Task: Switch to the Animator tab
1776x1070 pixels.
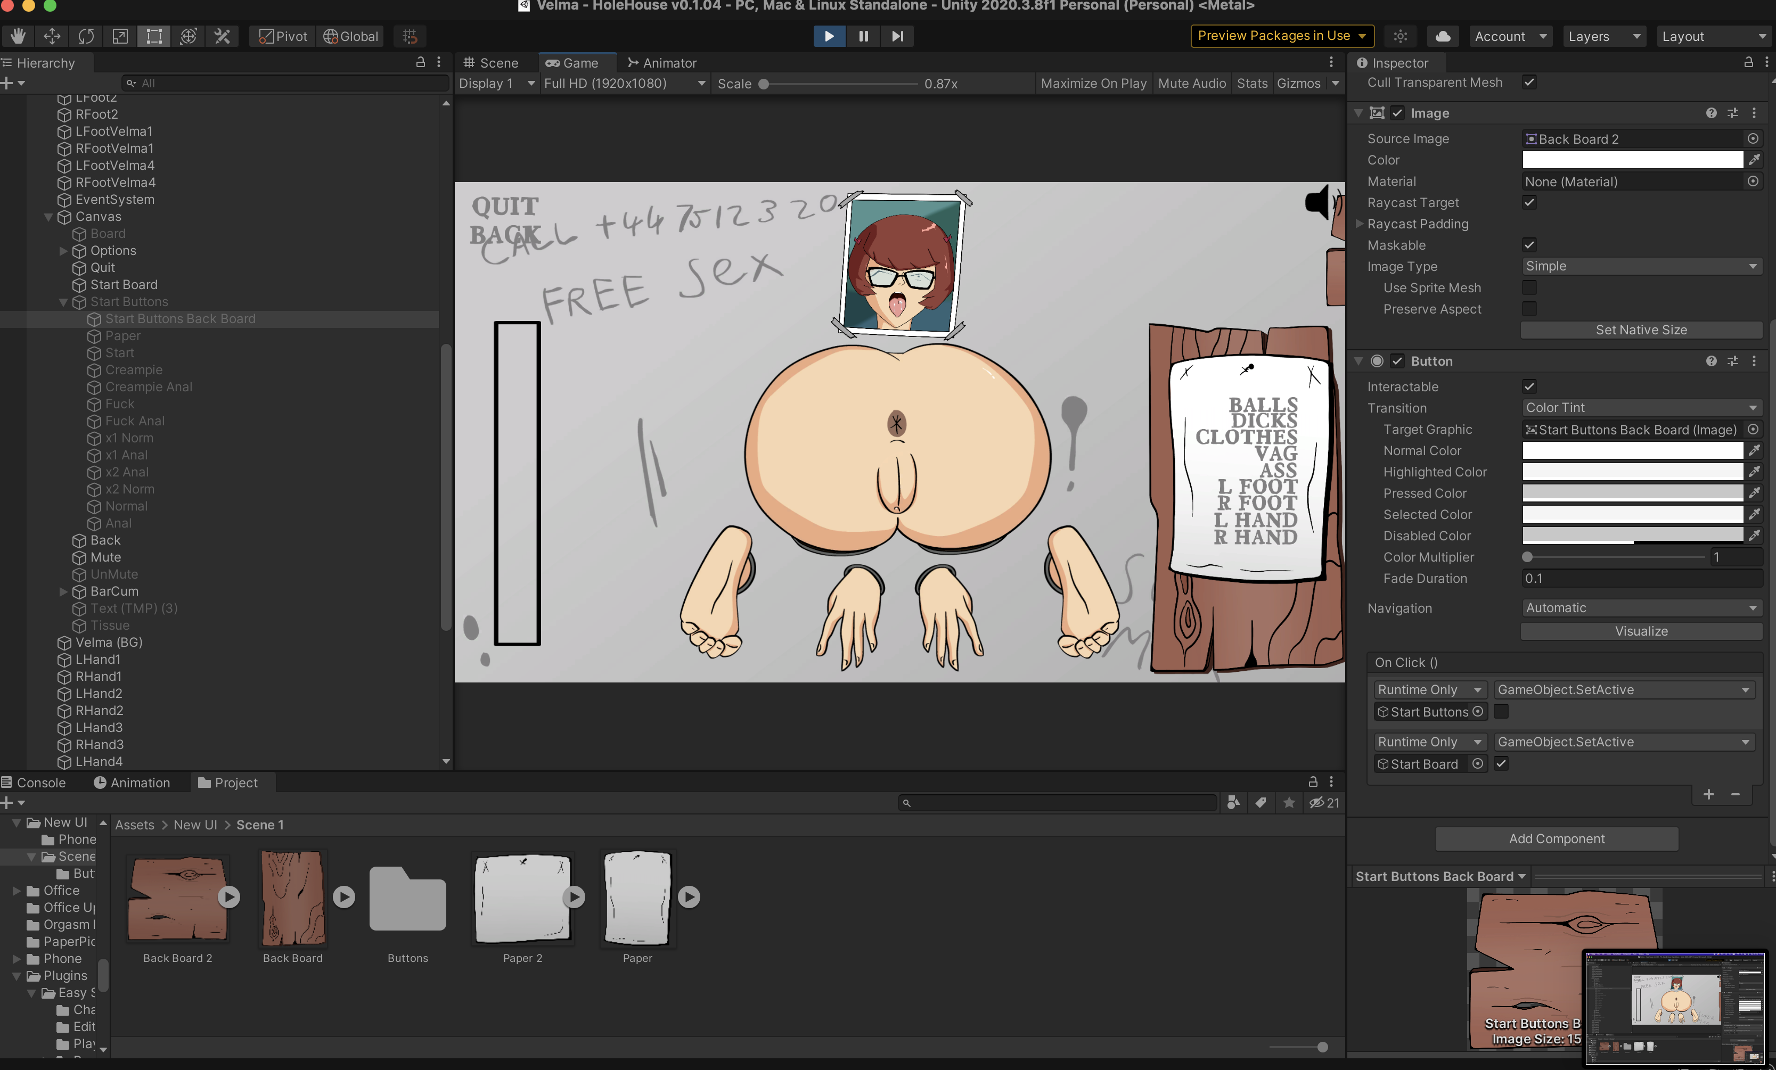Action: pos(662,63)
